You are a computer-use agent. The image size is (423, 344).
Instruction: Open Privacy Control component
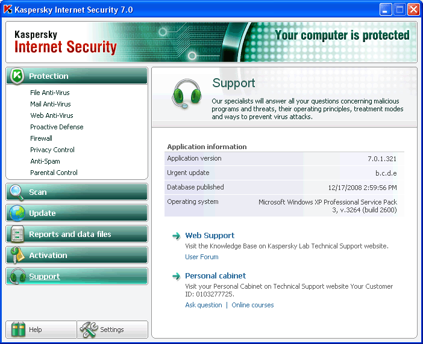point(52,150)
